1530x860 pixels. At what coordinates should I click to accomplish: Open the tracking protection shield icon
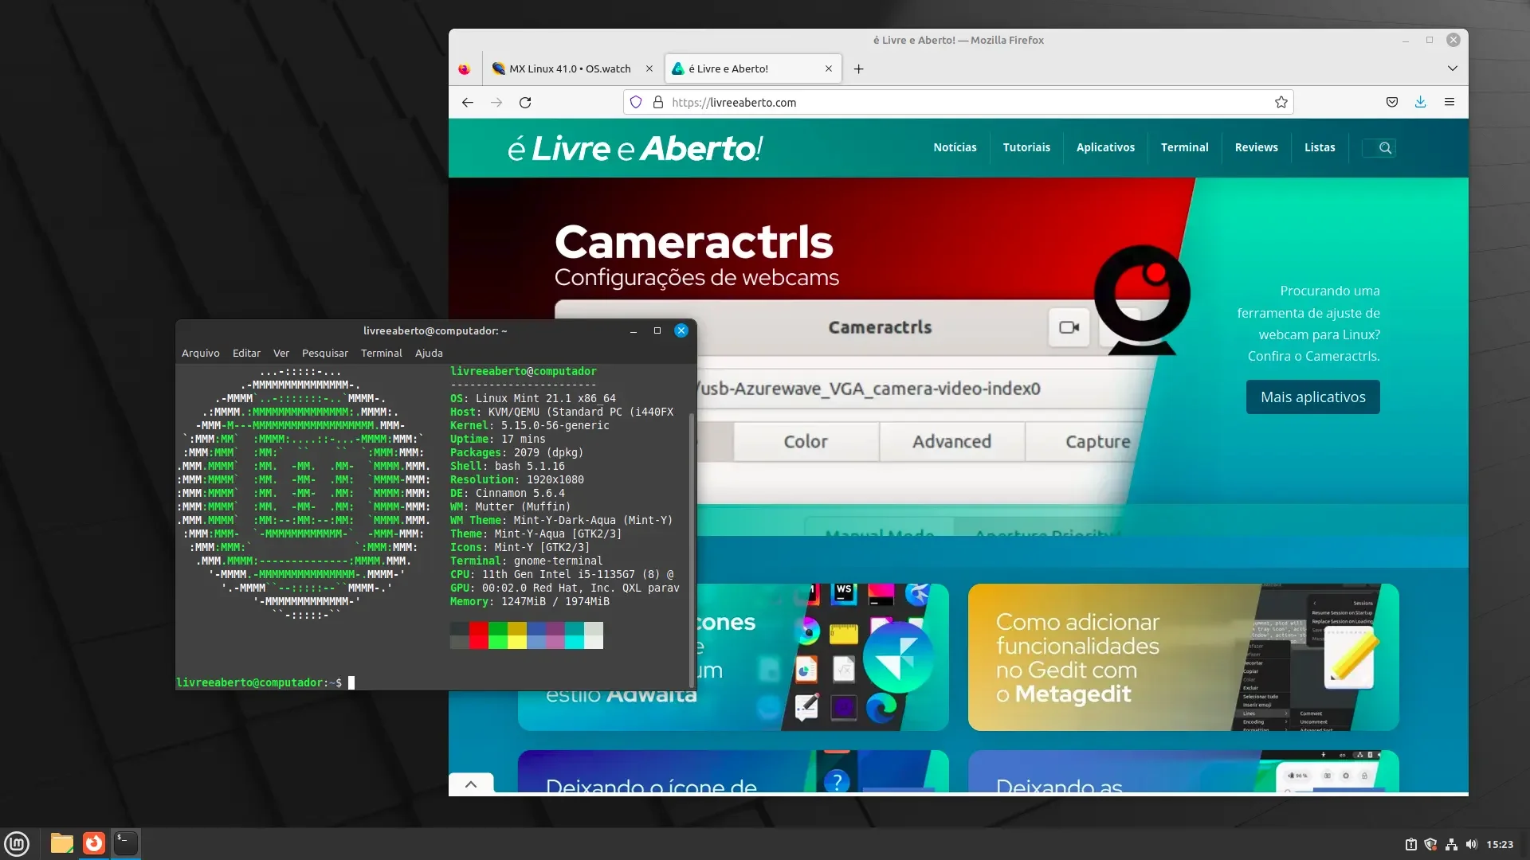click(x=636, y=102)
